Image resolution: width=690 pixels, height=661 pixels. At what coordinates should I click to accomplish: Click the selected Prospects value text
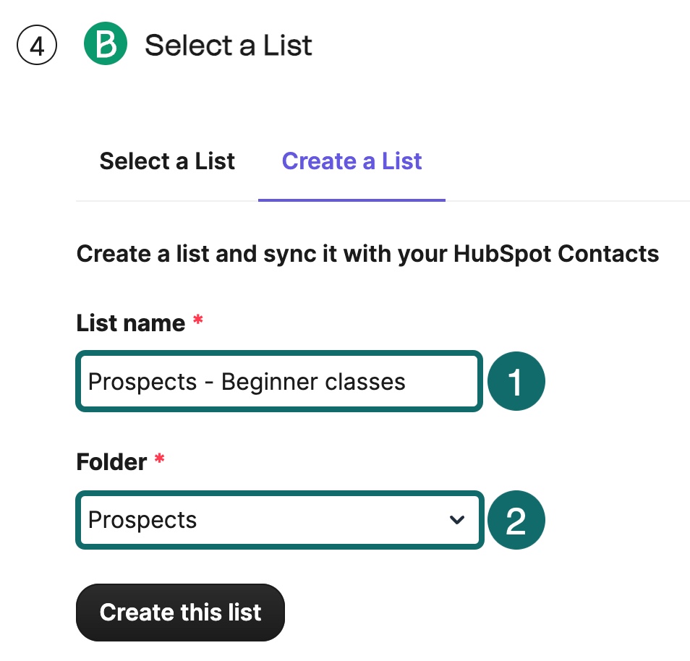[142, 521]
